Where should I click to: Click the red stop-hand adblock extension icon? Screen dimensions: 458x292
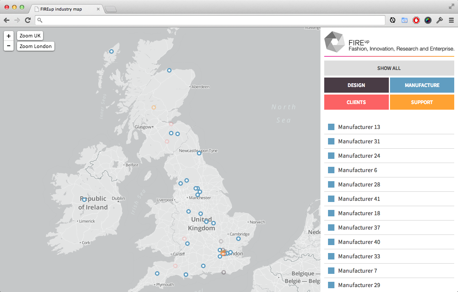click(x=416, y=20)
